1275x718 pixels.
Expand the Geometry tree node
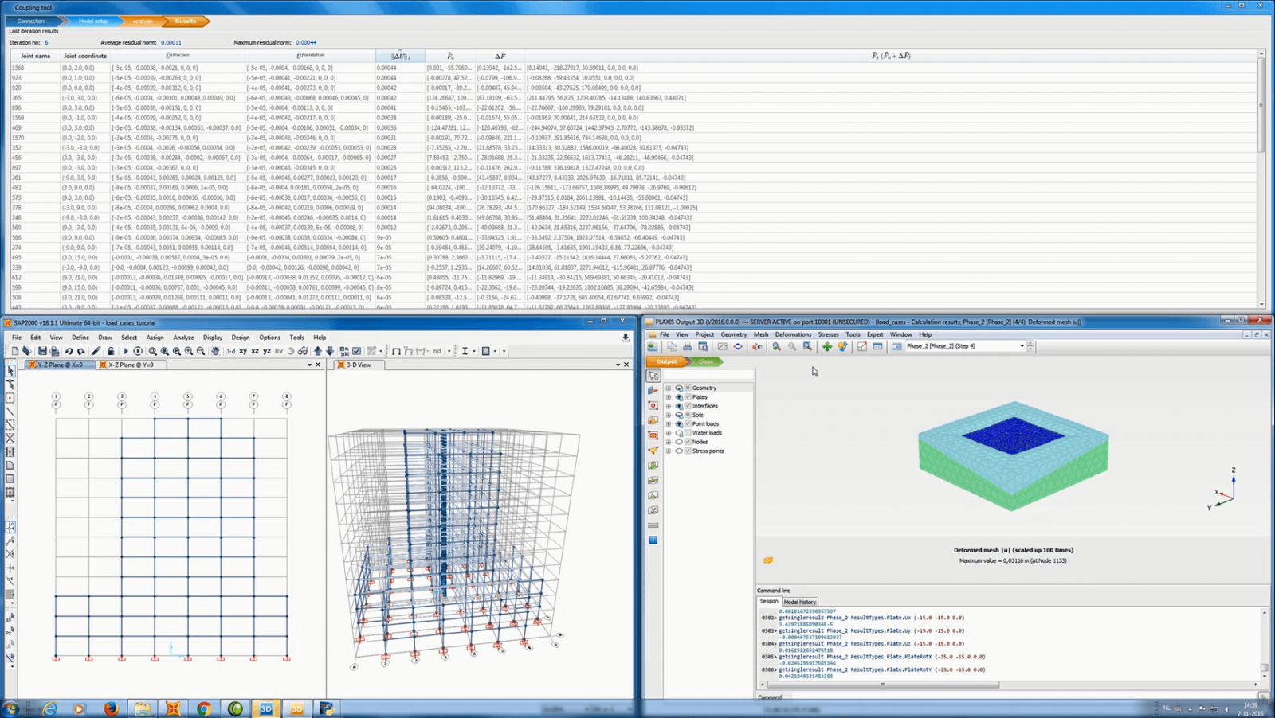point(669,388)
